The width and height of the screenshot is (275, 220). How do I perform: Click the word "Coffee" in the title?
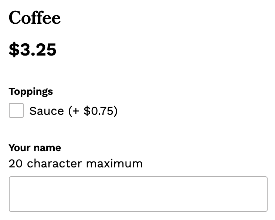[x=34, y=18]
